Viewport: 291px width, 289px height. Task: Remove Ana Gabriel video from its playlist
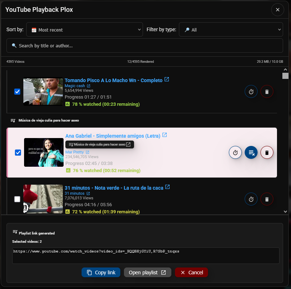click(251, 152)
